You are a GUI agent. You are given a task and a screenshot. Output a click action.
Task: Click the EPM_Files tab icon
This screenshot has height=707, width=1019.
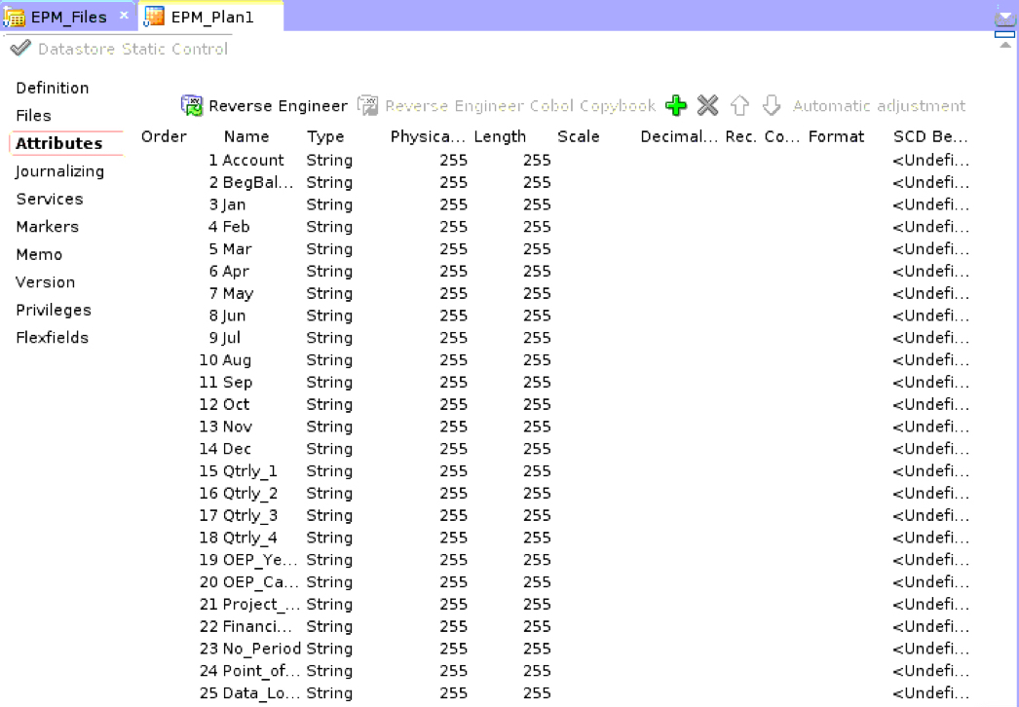tap(15, 17)
